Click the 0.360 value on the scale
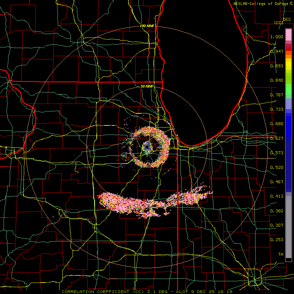 coord(277,211)
